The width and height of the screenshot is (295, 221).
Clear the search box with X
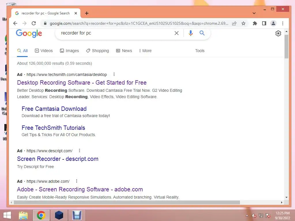(x=177, y=33)
